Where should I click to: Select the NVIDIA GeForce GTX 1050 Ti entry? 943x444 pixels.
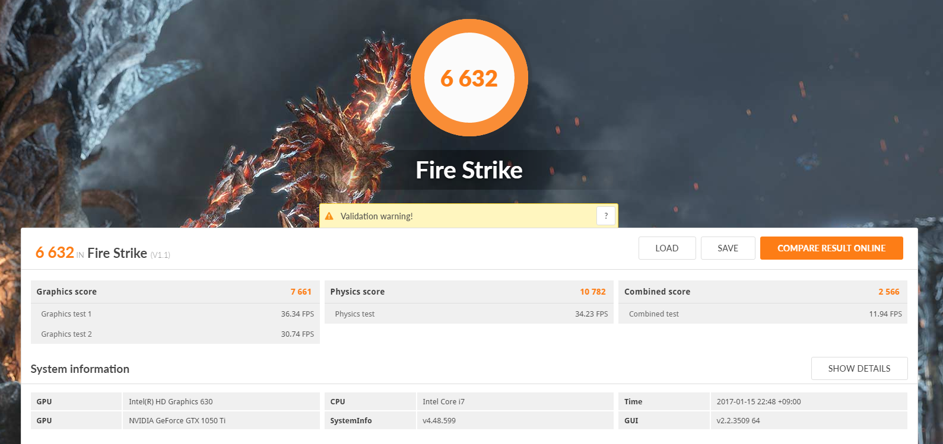(177, 421)
